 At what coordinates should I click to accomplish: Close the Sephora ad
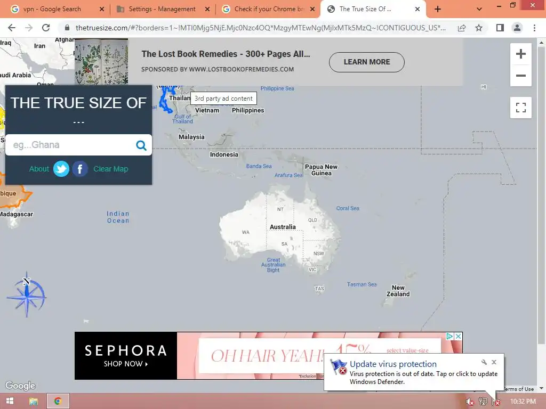tap(459, 337)
